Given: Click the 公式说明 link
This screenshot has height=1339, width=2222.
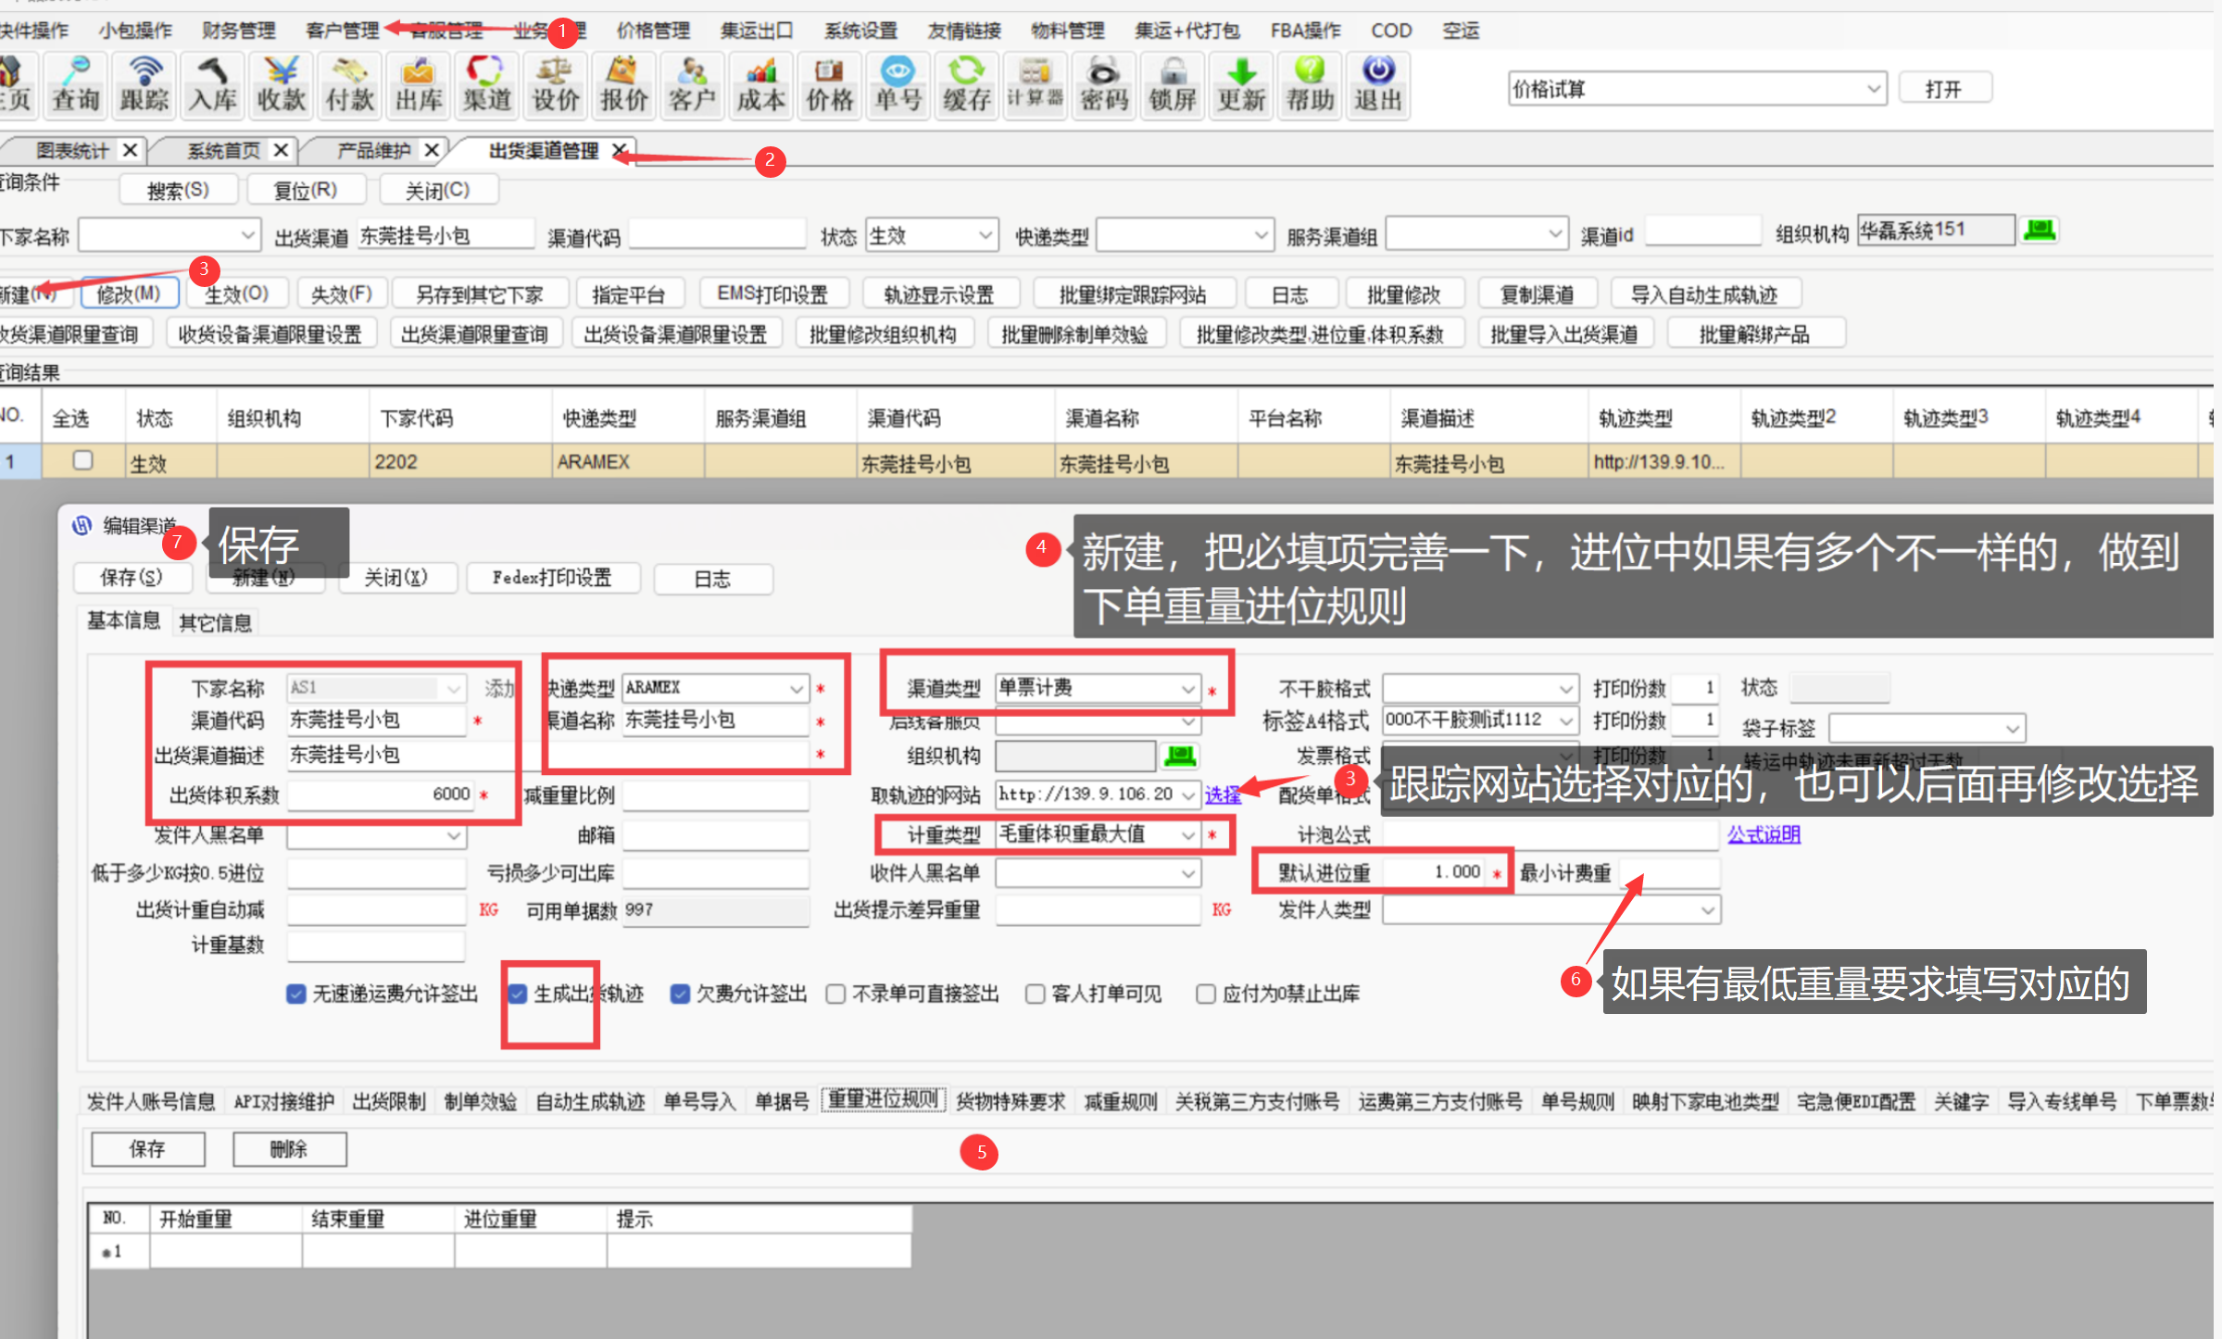Looking at the screenshot, I should pos(1764,834).
